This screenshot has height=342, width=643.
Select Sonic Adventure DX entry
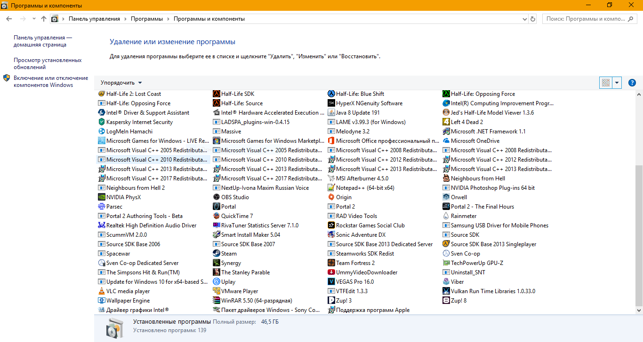pos(357,235)
